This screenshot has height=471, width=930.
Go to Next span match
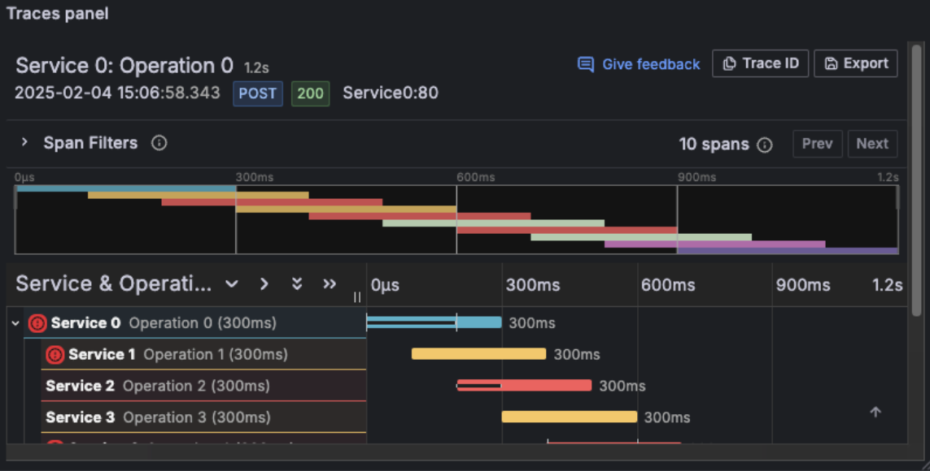point(872,144)
